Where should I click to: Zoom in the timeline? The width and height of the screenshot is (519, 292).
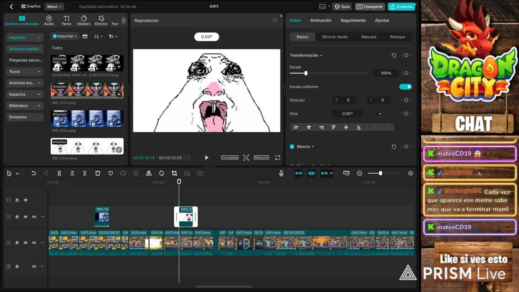click(x=411, y=173)
